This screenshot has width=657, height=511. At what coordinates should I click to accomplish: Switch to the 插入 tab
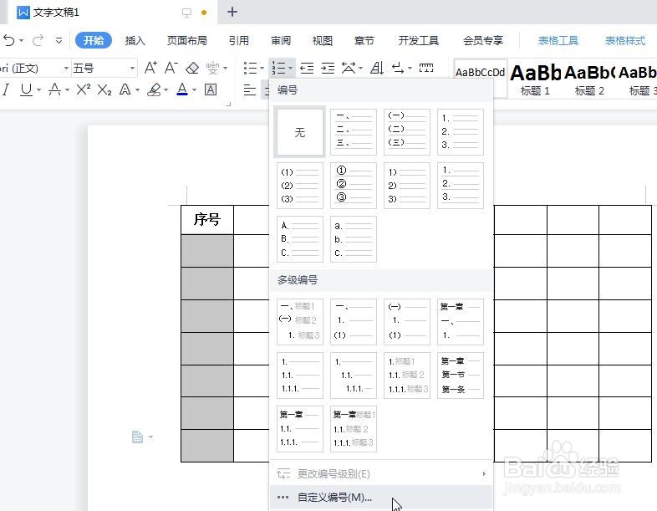click(x=135, y=41)
